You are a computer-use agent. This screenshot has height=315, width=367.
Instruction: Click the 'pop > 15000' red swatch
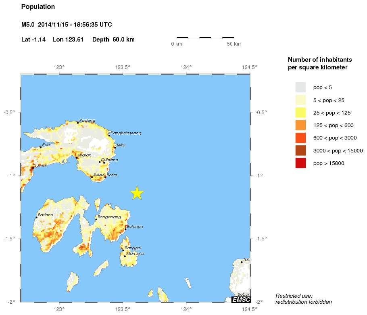pos(300,163)
